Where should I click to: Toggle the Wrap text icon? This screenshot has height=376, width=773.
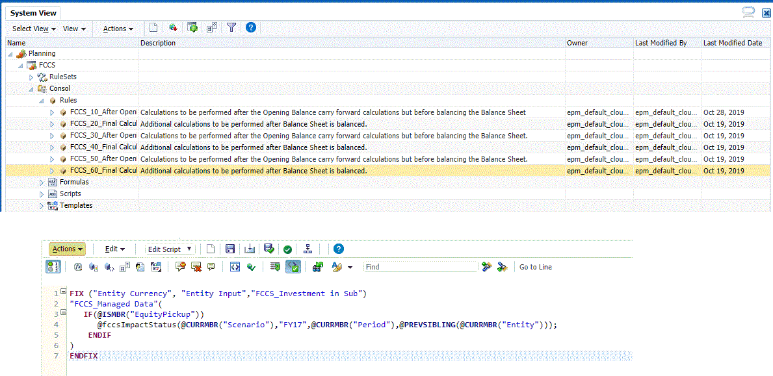click(276, 267)
